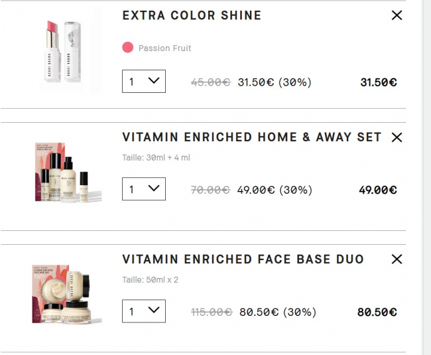Click the 80.50€ (30%) discounted price

coord(277,312)
